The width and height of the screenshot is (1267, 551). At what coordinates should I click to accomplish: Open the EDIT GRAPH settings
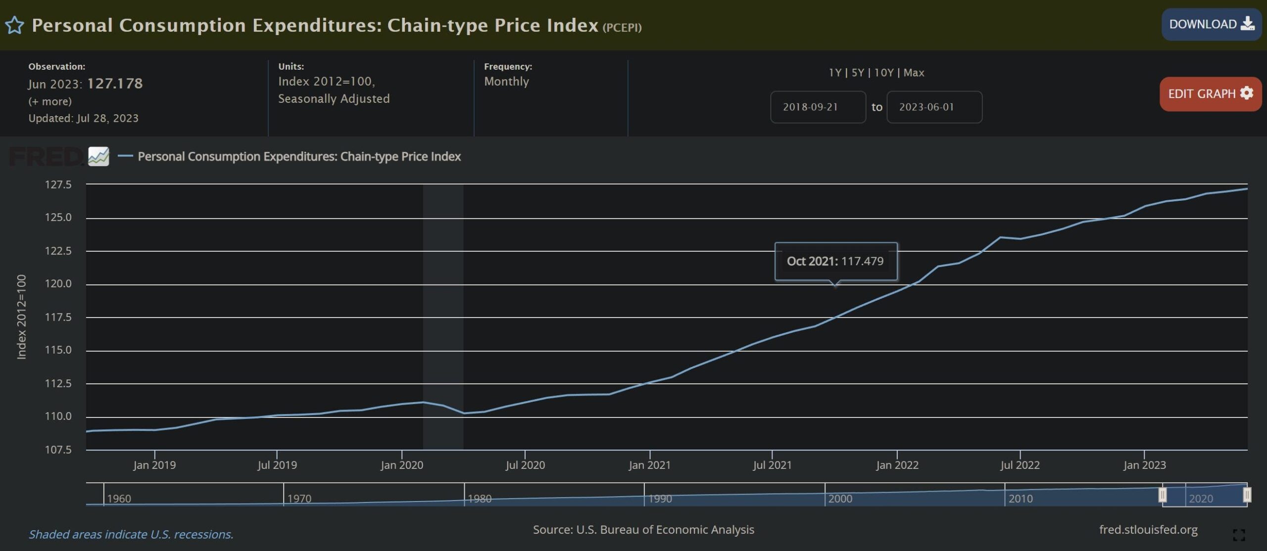click(x=1210, y=94)
